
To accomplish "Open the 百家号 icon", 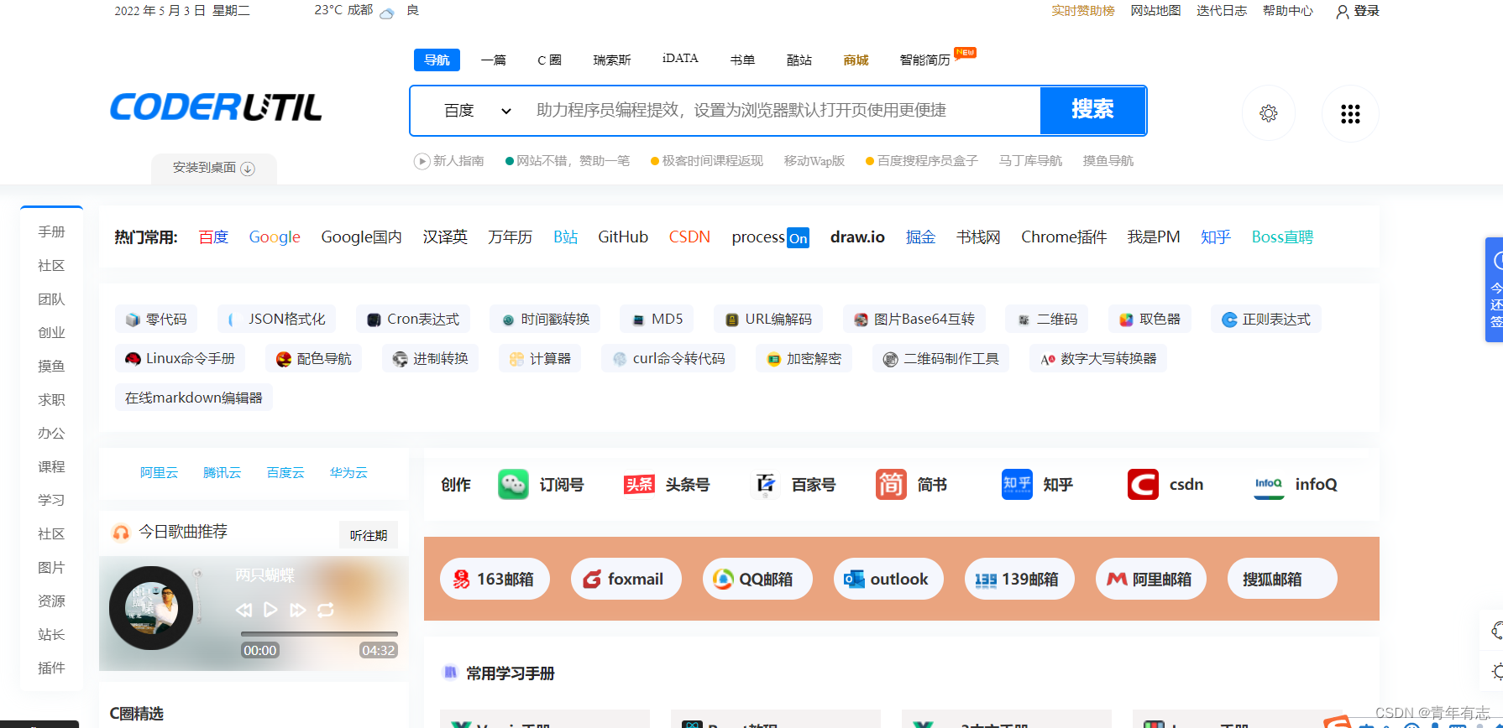I will tap(765, 484).
